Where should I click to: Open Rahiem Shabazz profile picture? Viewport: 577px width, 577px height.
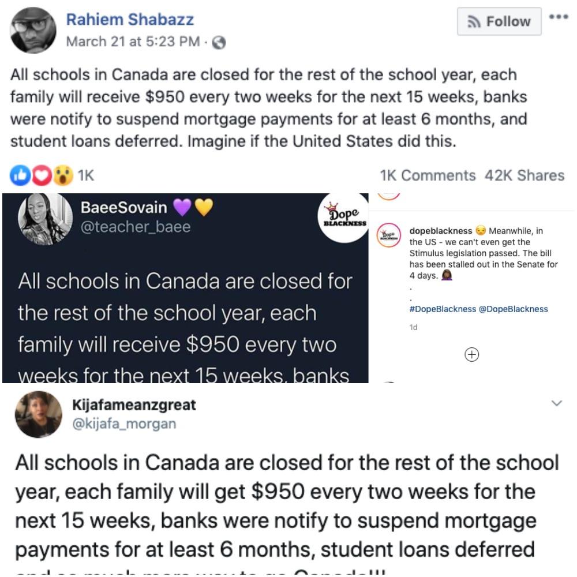pos(33,30)
